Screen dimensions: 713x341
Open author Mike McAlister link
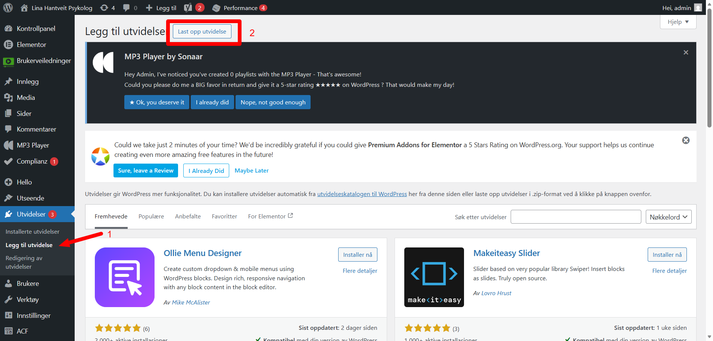(x=191, y=303)
